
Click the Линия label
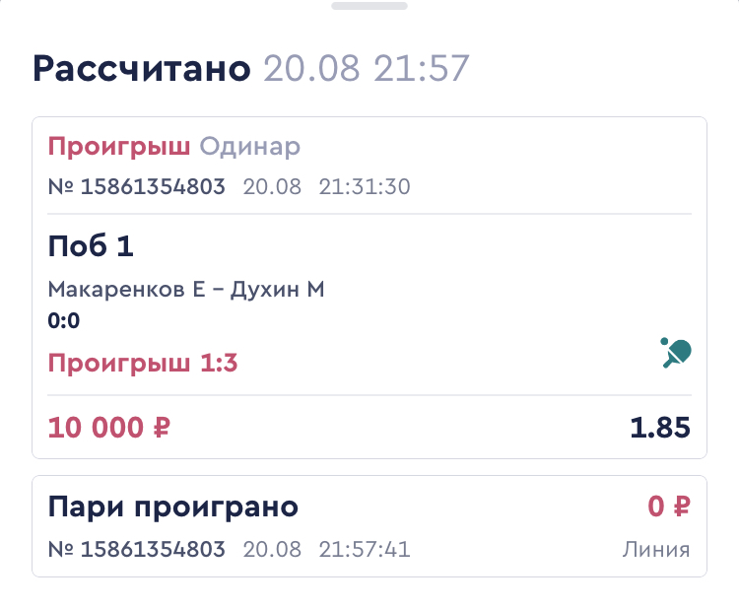coord(656,550)
